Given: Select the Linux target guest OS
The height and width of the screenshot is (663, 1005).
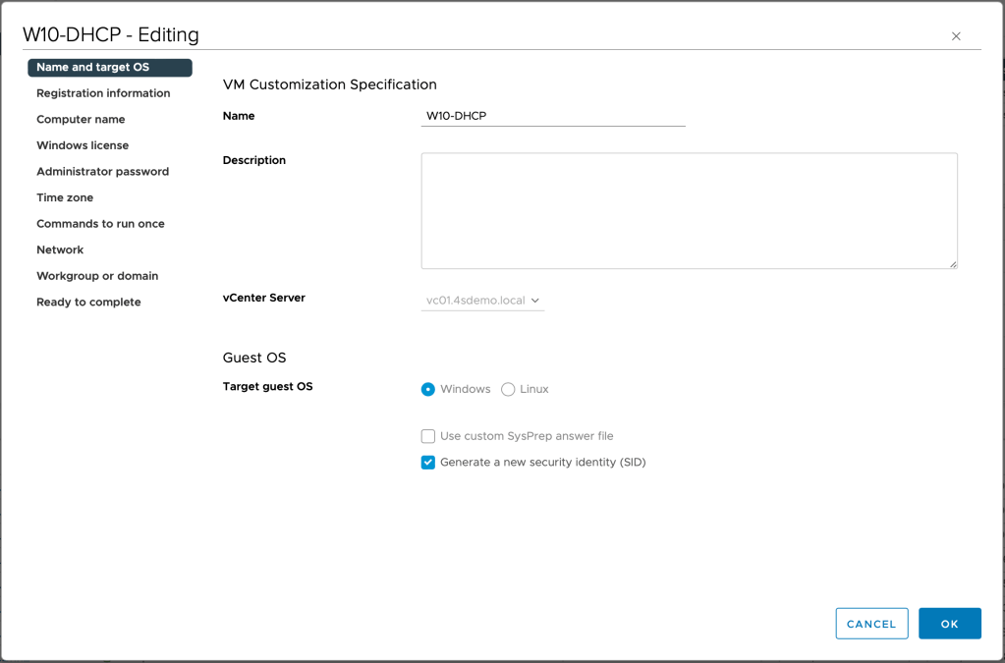Looking at the screenshot, I should pos(508,390).
